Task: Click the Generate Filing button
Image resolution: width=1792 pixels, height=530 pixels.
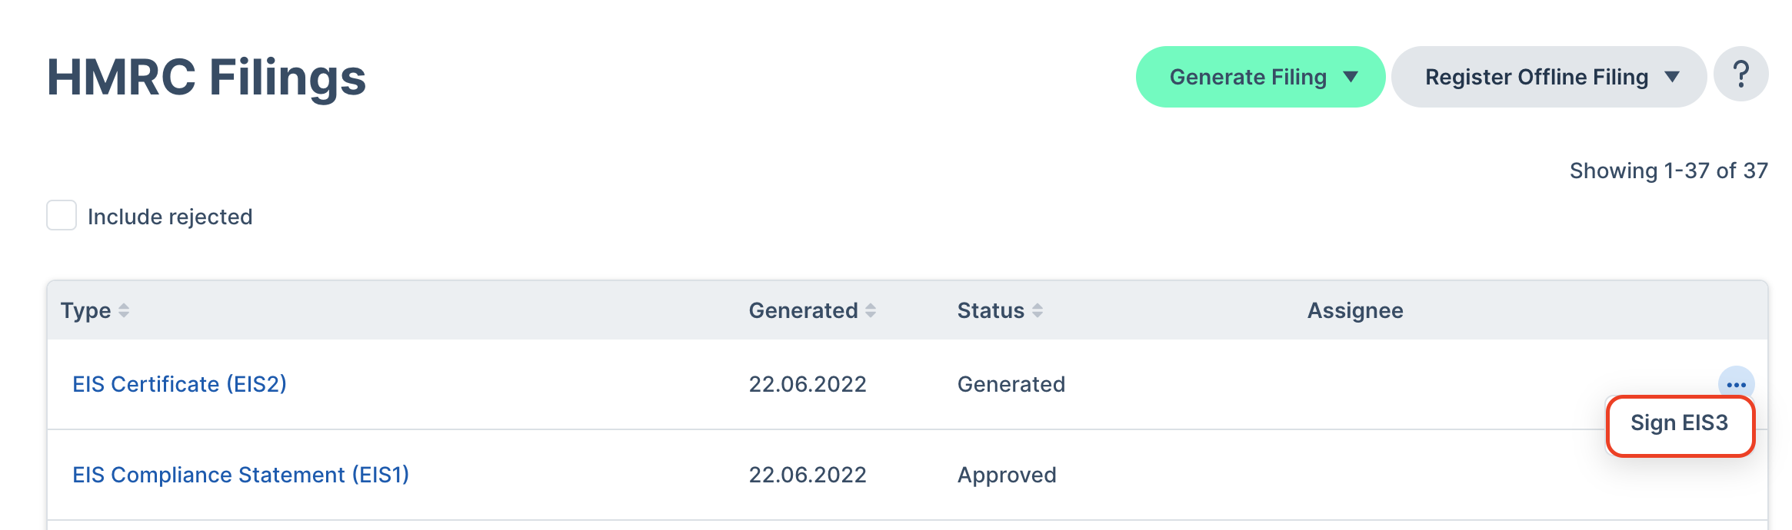Action: coord(1261,77)
